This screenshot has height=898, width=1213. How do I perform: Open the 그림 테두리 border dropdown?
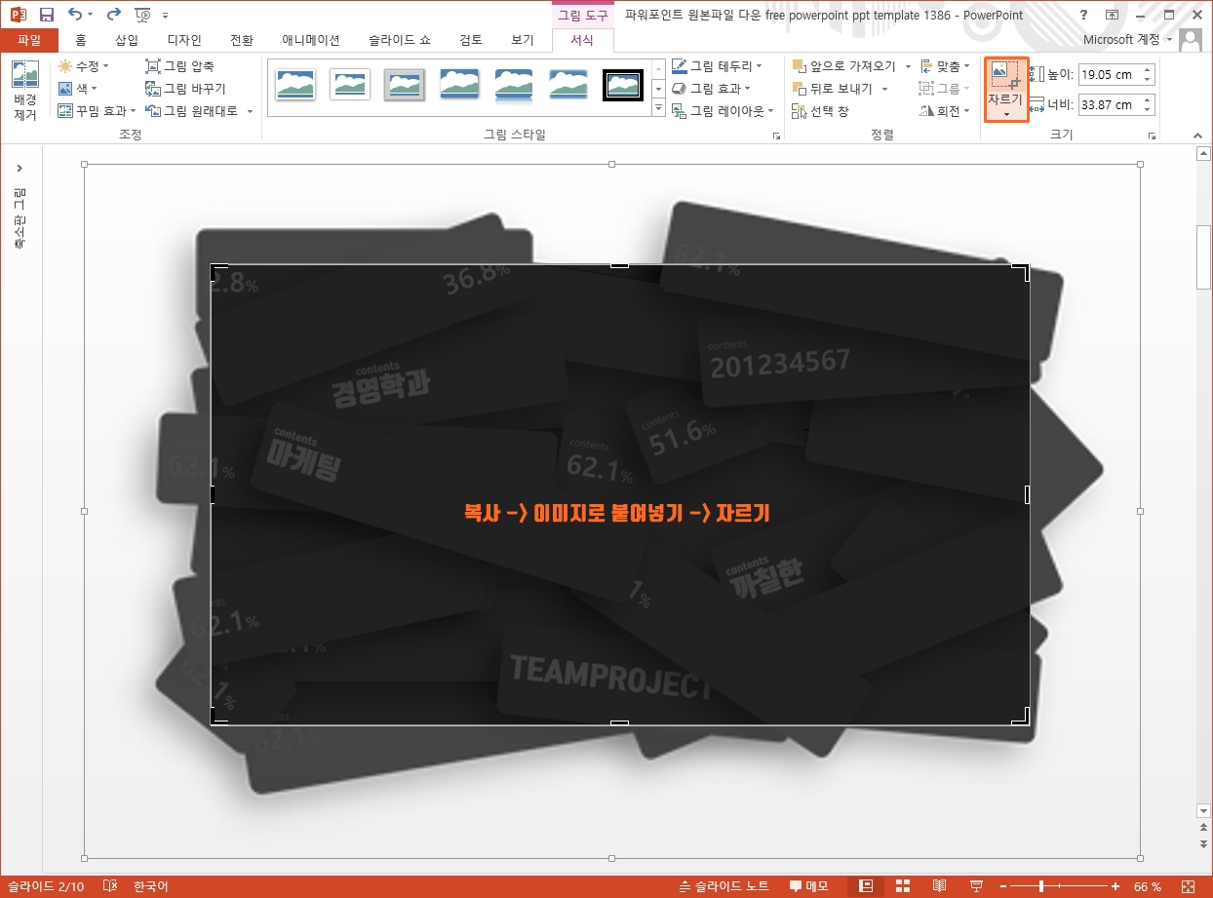tap(718, 66)
